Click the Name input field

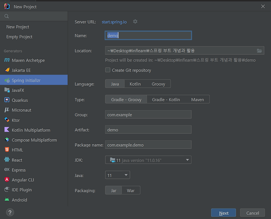pos(148,36)
